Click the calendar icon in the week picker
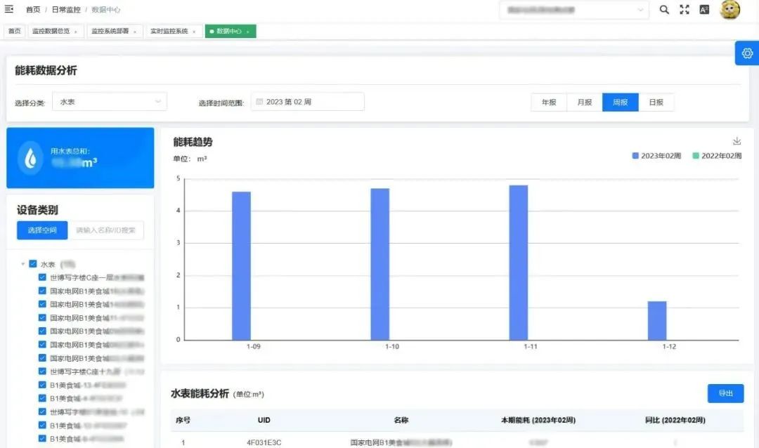Screen dimensions: 759x448 click(259, 102)
